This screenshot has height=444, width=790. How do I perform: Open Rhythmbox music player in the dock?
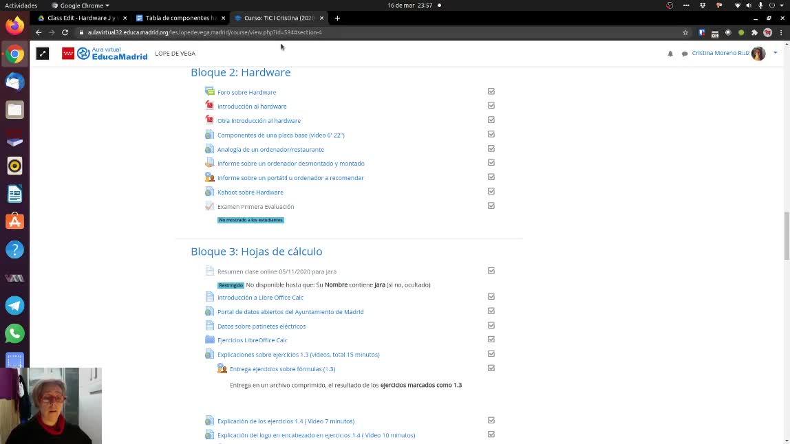point(14,166)
